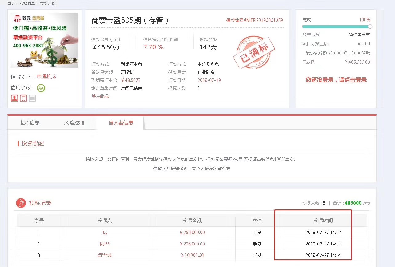
Task: Click the 100% completion progress bar
Action: (x=336, y=26)
